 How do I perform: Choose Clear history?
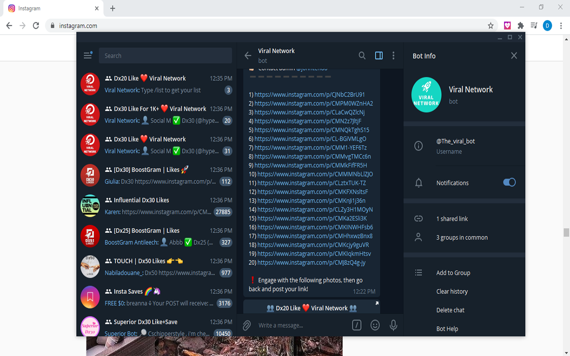coord(452,291)
